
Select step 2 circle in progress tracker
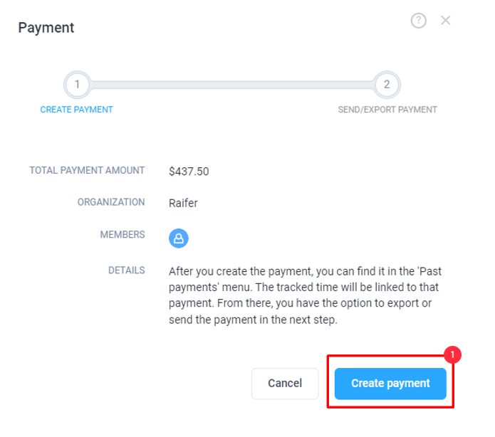(387, 85)
